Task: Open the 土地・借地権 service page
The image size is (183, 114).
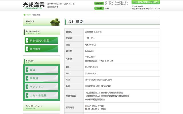Action: pos(41,95)
